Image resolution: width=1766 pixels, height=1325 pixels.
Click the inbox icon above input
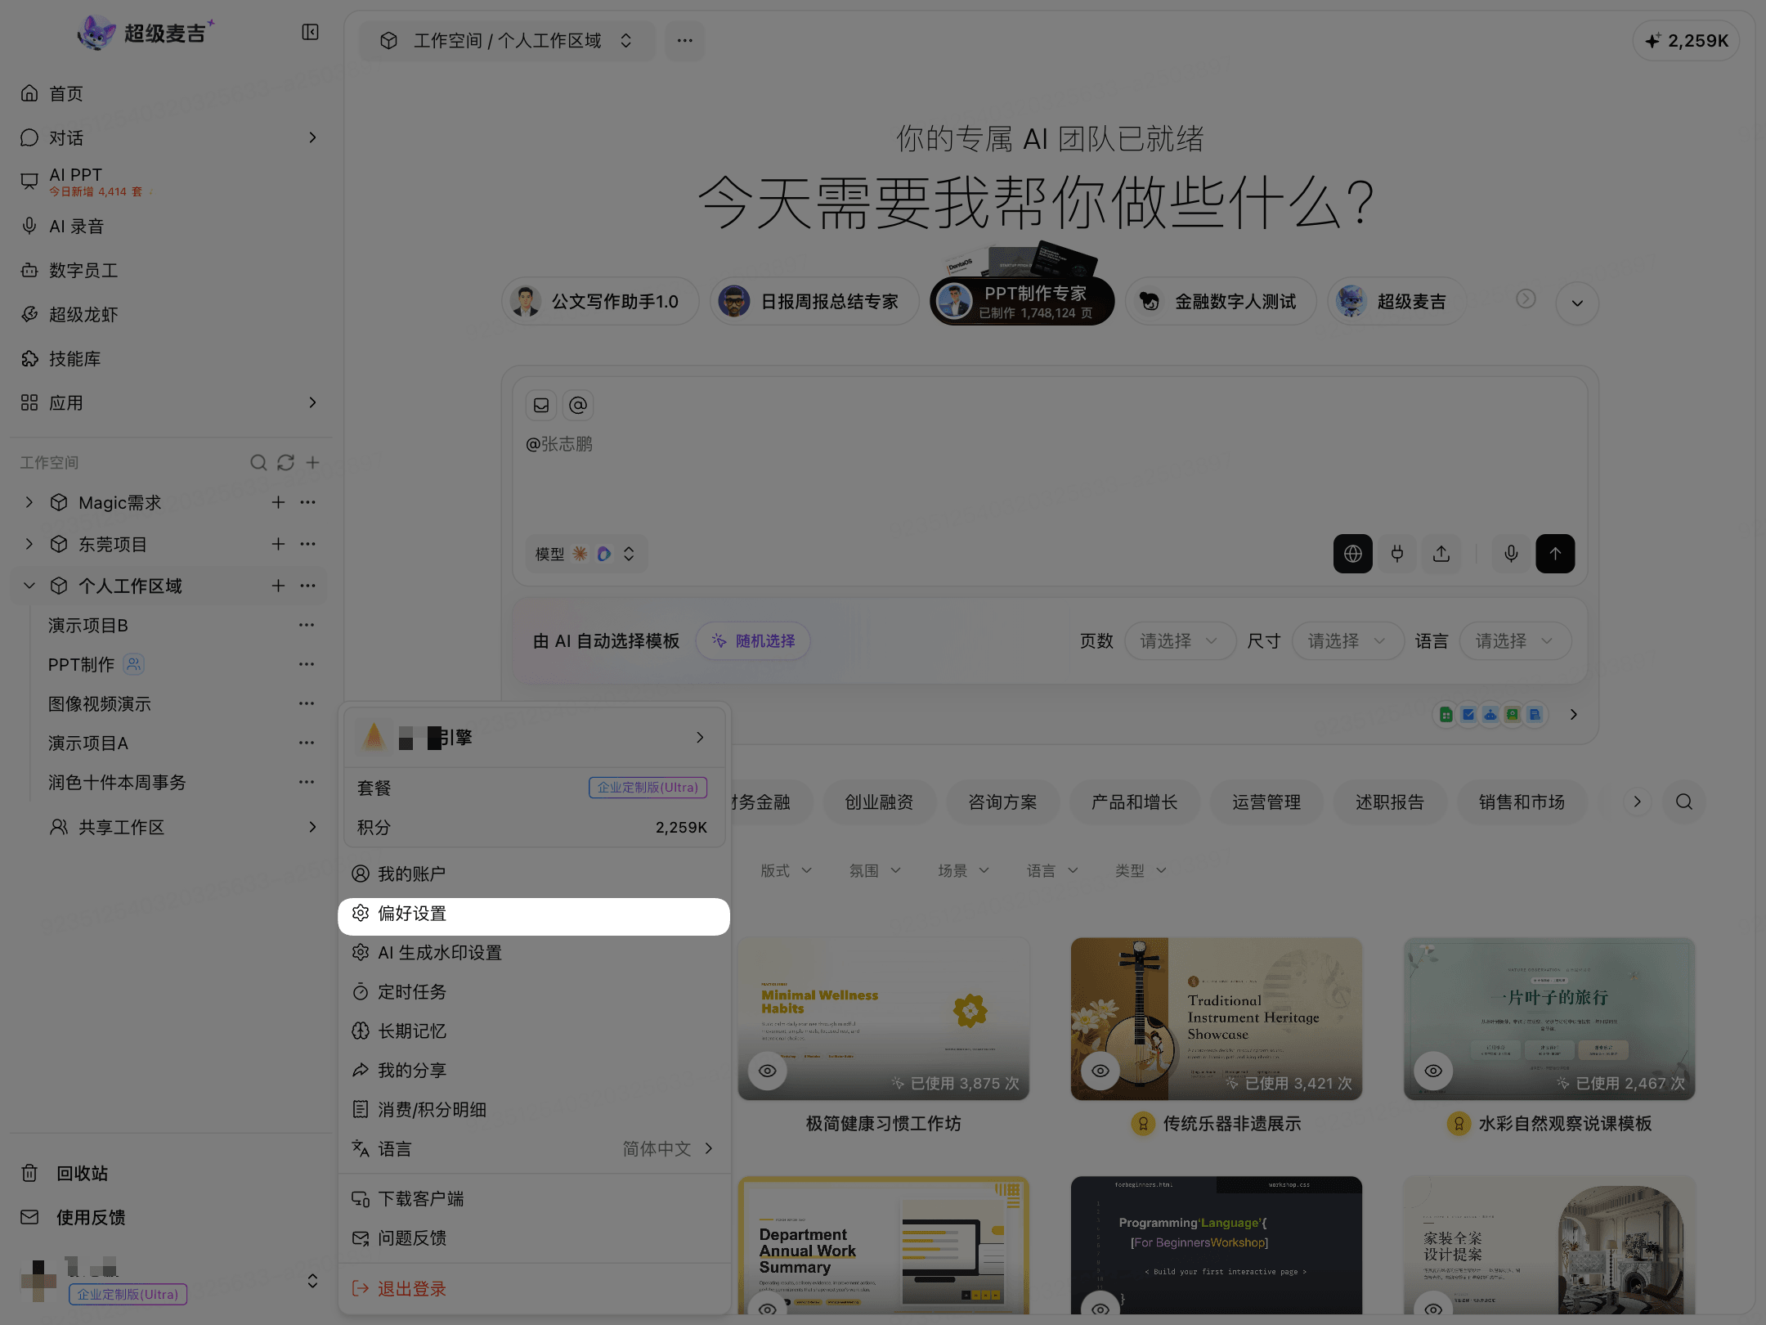[x=541, y=405]
